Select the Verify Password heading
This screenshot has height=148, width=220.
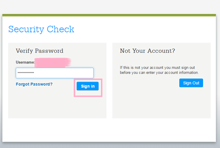click(x=40, y=51)
